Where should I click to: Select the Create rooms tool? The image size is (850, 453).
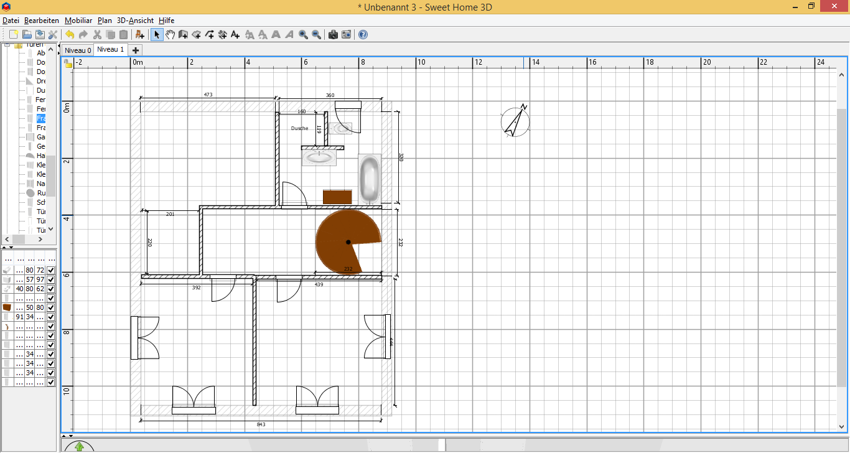(x=196, y=35)
